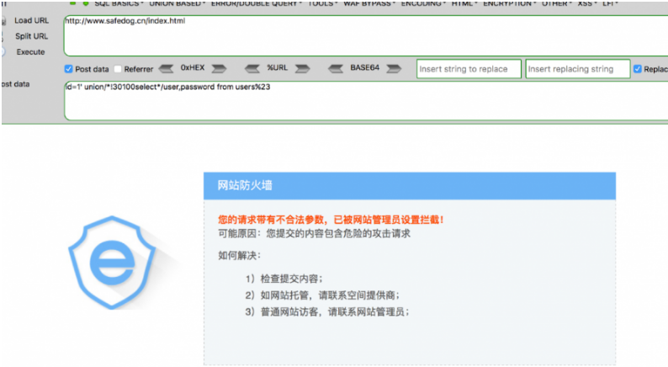Click Split URL

(x=31, y=36)
